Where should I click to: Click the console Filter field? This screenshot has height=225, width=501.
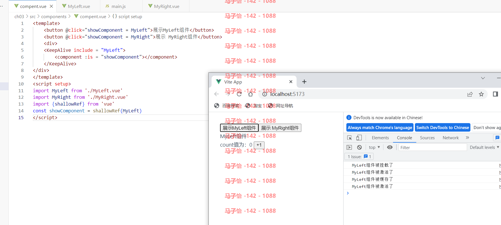click(x=433, y=147)
